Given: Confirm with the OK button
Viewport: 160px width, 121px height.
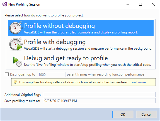Looking at the screenshot, I should coord(123,114).
